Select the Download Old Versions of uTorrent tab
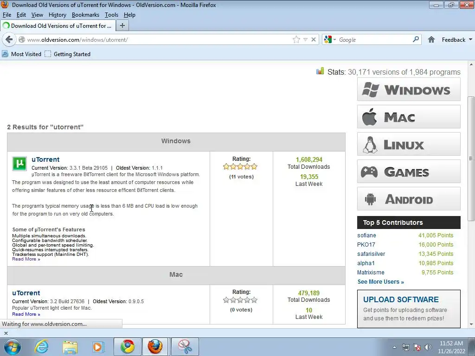The width and height of the screenshot is (475, 356). (x=58, y=26)
